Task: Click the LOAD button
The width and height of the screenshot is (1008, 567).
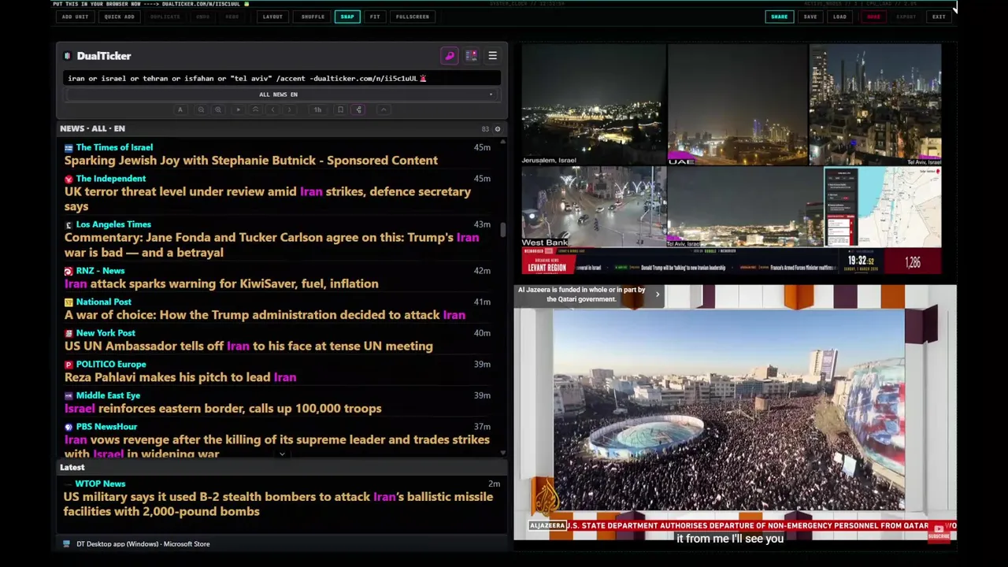Action: tap(840, 17)
